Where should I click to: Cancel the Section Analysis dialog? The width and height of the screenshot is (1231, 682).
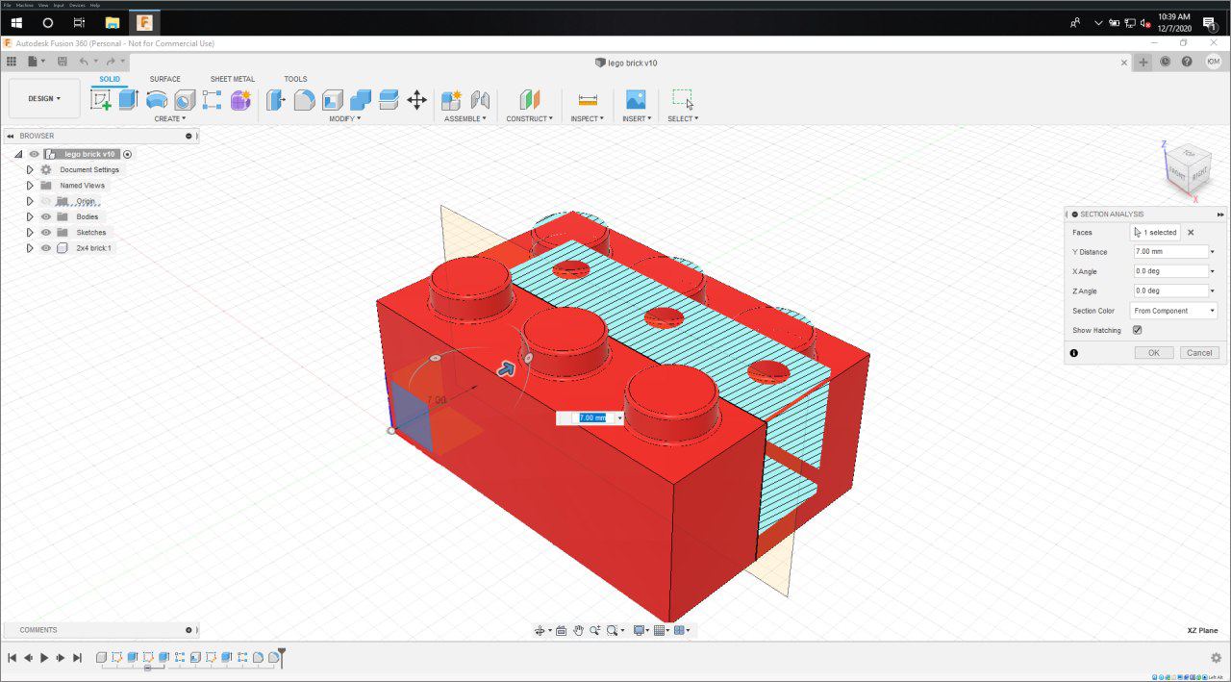coord(1198,353)
